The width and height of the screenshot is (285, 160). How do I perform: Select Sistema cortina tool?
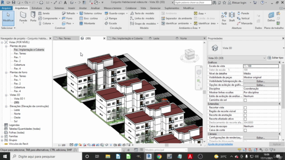pos(90,13)
